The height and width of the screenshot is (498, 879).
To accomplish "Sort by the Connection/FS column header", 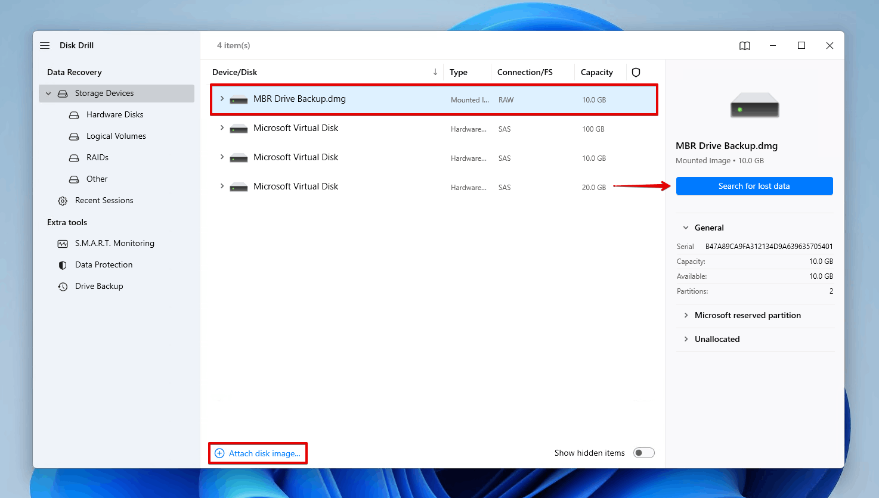I will click(525, 72).
